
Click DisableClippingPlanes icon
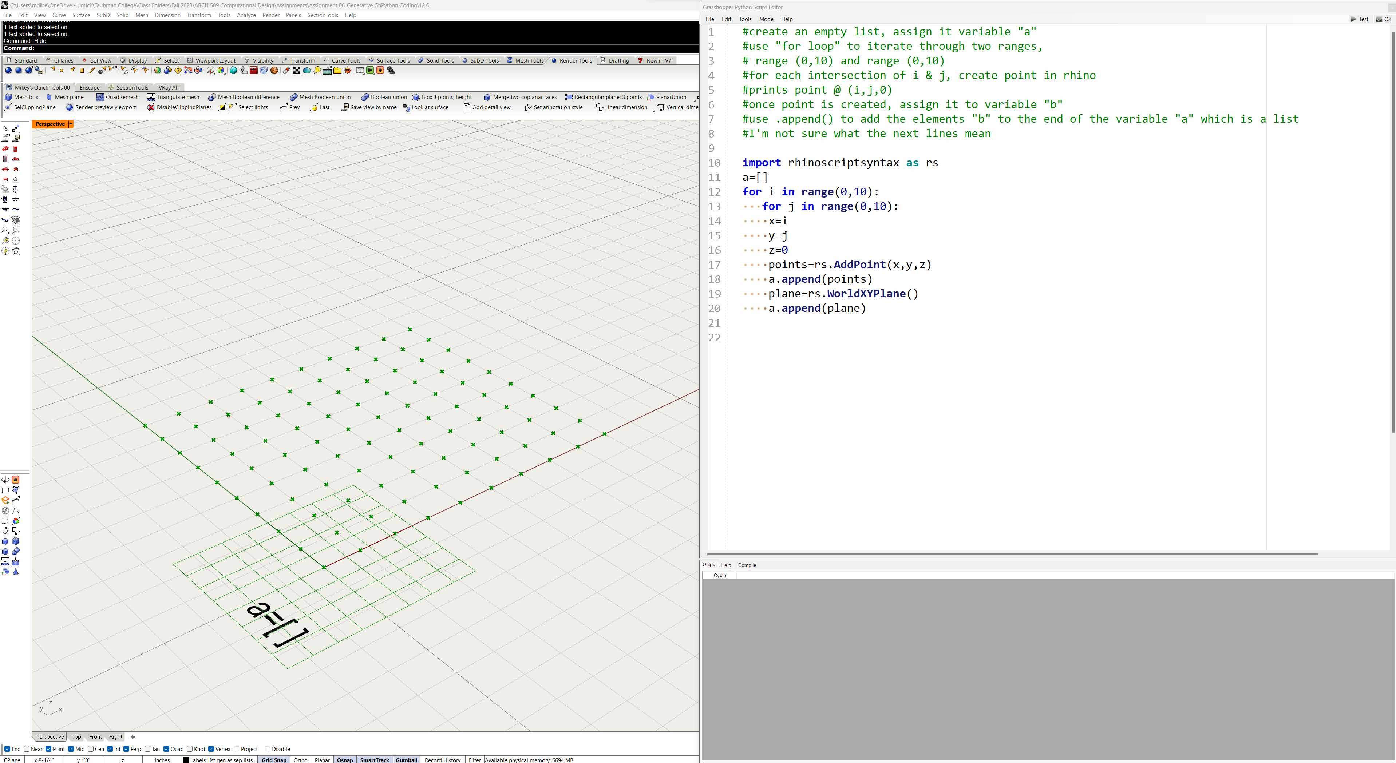click(151, 107)
